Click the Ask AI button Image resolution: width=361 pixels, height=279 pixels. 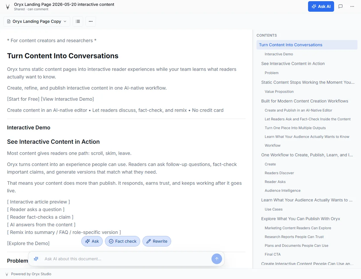[x=321, y=6]
